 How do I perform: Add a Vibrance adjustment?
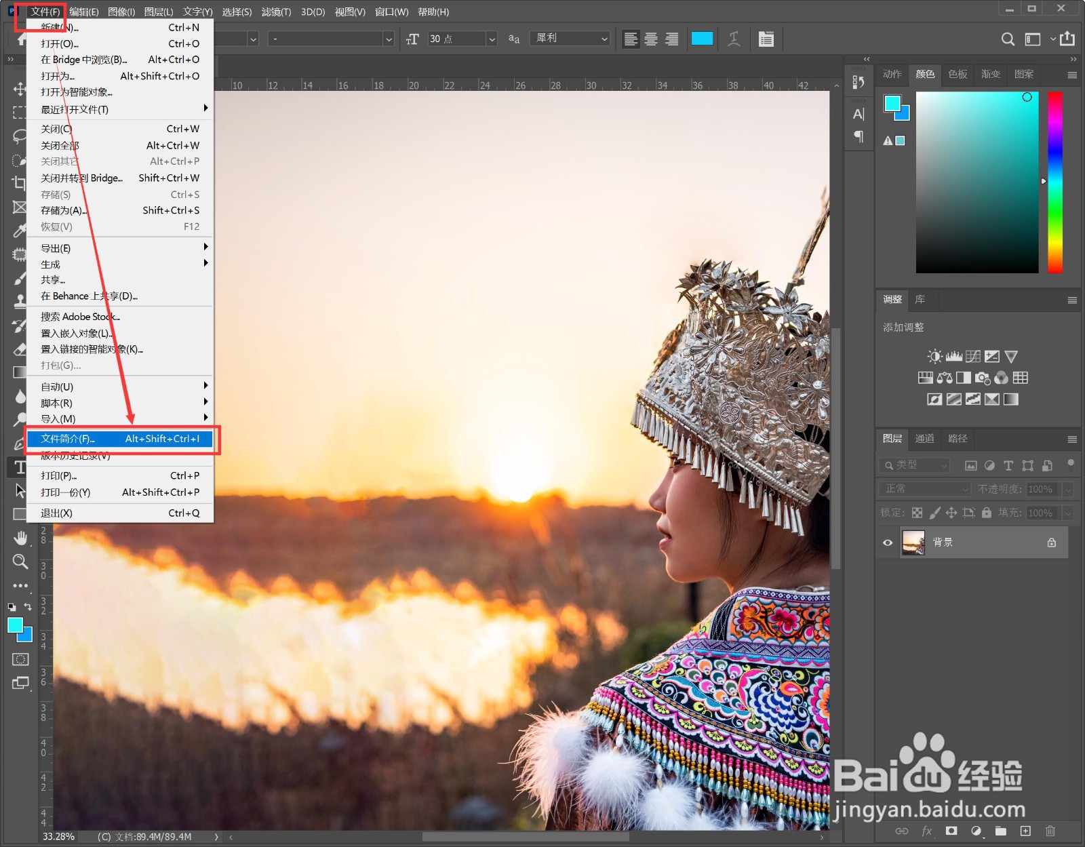click(x=1011, y=357)
